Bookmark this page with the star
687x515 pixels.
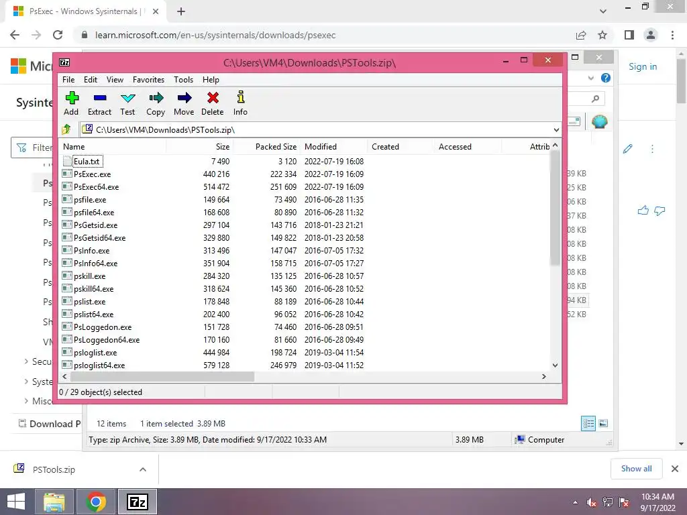tap(602, 35)
